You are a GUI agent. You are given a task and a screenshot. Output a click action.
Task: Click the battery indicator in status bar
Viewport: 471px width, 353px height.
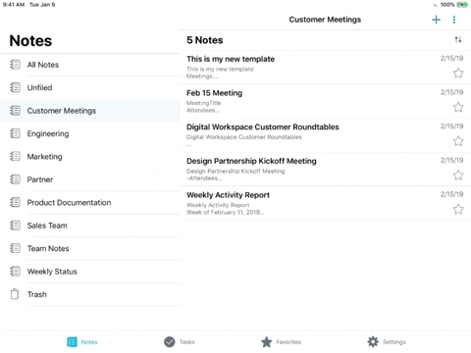coord(462,5)
